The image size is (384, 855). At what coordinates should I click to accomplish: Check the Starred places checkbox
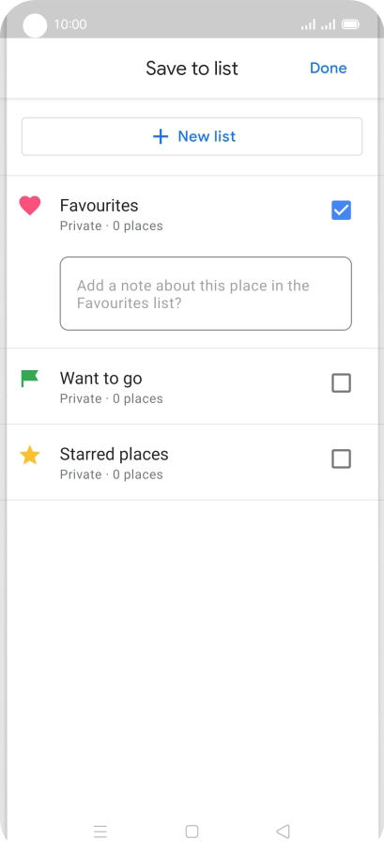[x=342, y=459]
